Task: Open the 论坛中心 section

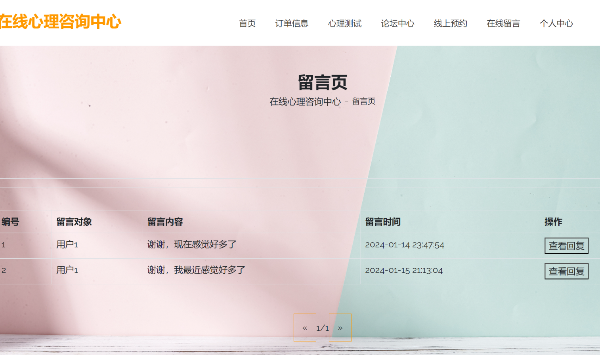Action: 397,24
